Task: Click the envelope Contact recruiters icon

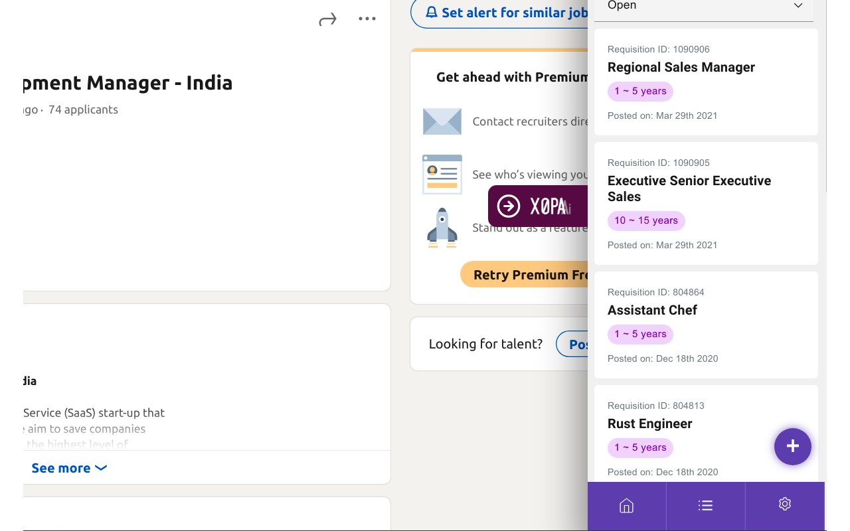Action: pyautogui.click(x=442, y=121)
